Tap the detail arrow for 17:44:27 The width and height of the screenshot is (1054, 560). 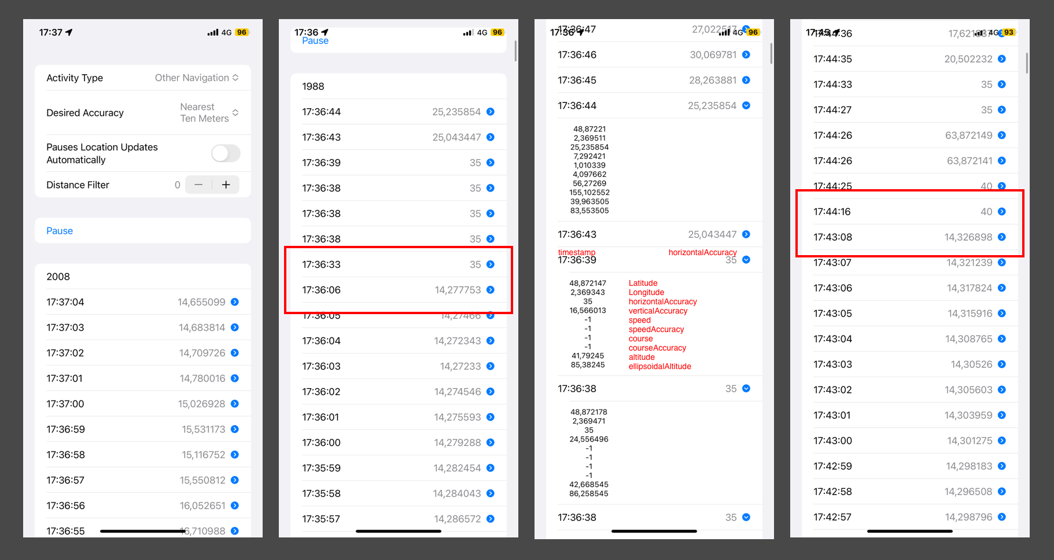[1002, 110]
